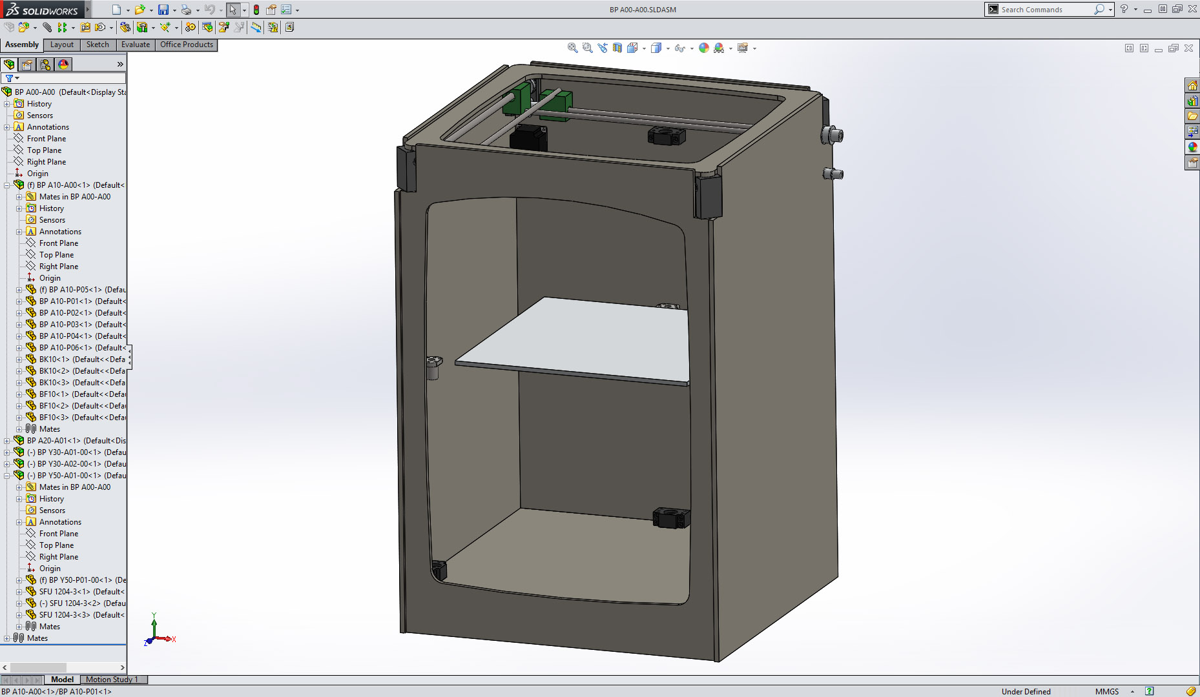Open the Custom Properties task pane tab
The image size is (1200, 697).
point(1192,163)
